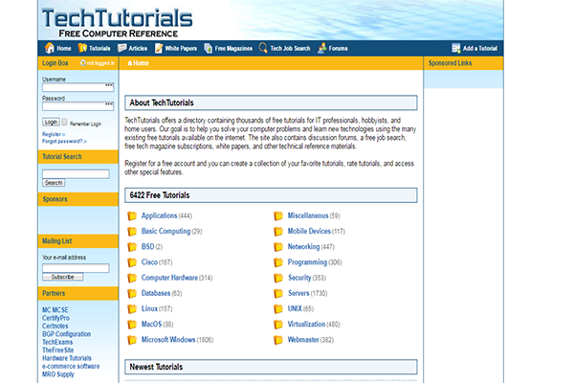Click the Articles icon in navbar
Image resolution: width=574 pixels, height=383 pixels.
[x=121, y=48]
